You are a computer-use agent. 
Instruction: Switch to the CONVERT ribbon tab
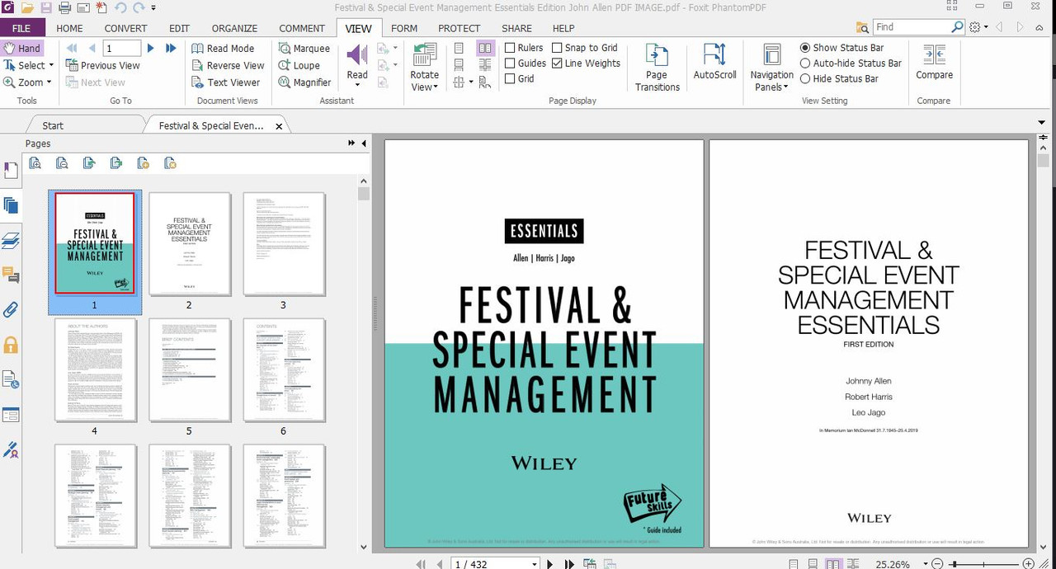tap(125, 28)
